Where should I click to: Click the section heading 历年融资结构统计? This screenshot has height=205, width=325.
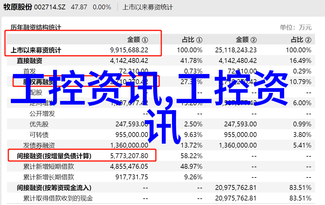(x=36, y=28)
